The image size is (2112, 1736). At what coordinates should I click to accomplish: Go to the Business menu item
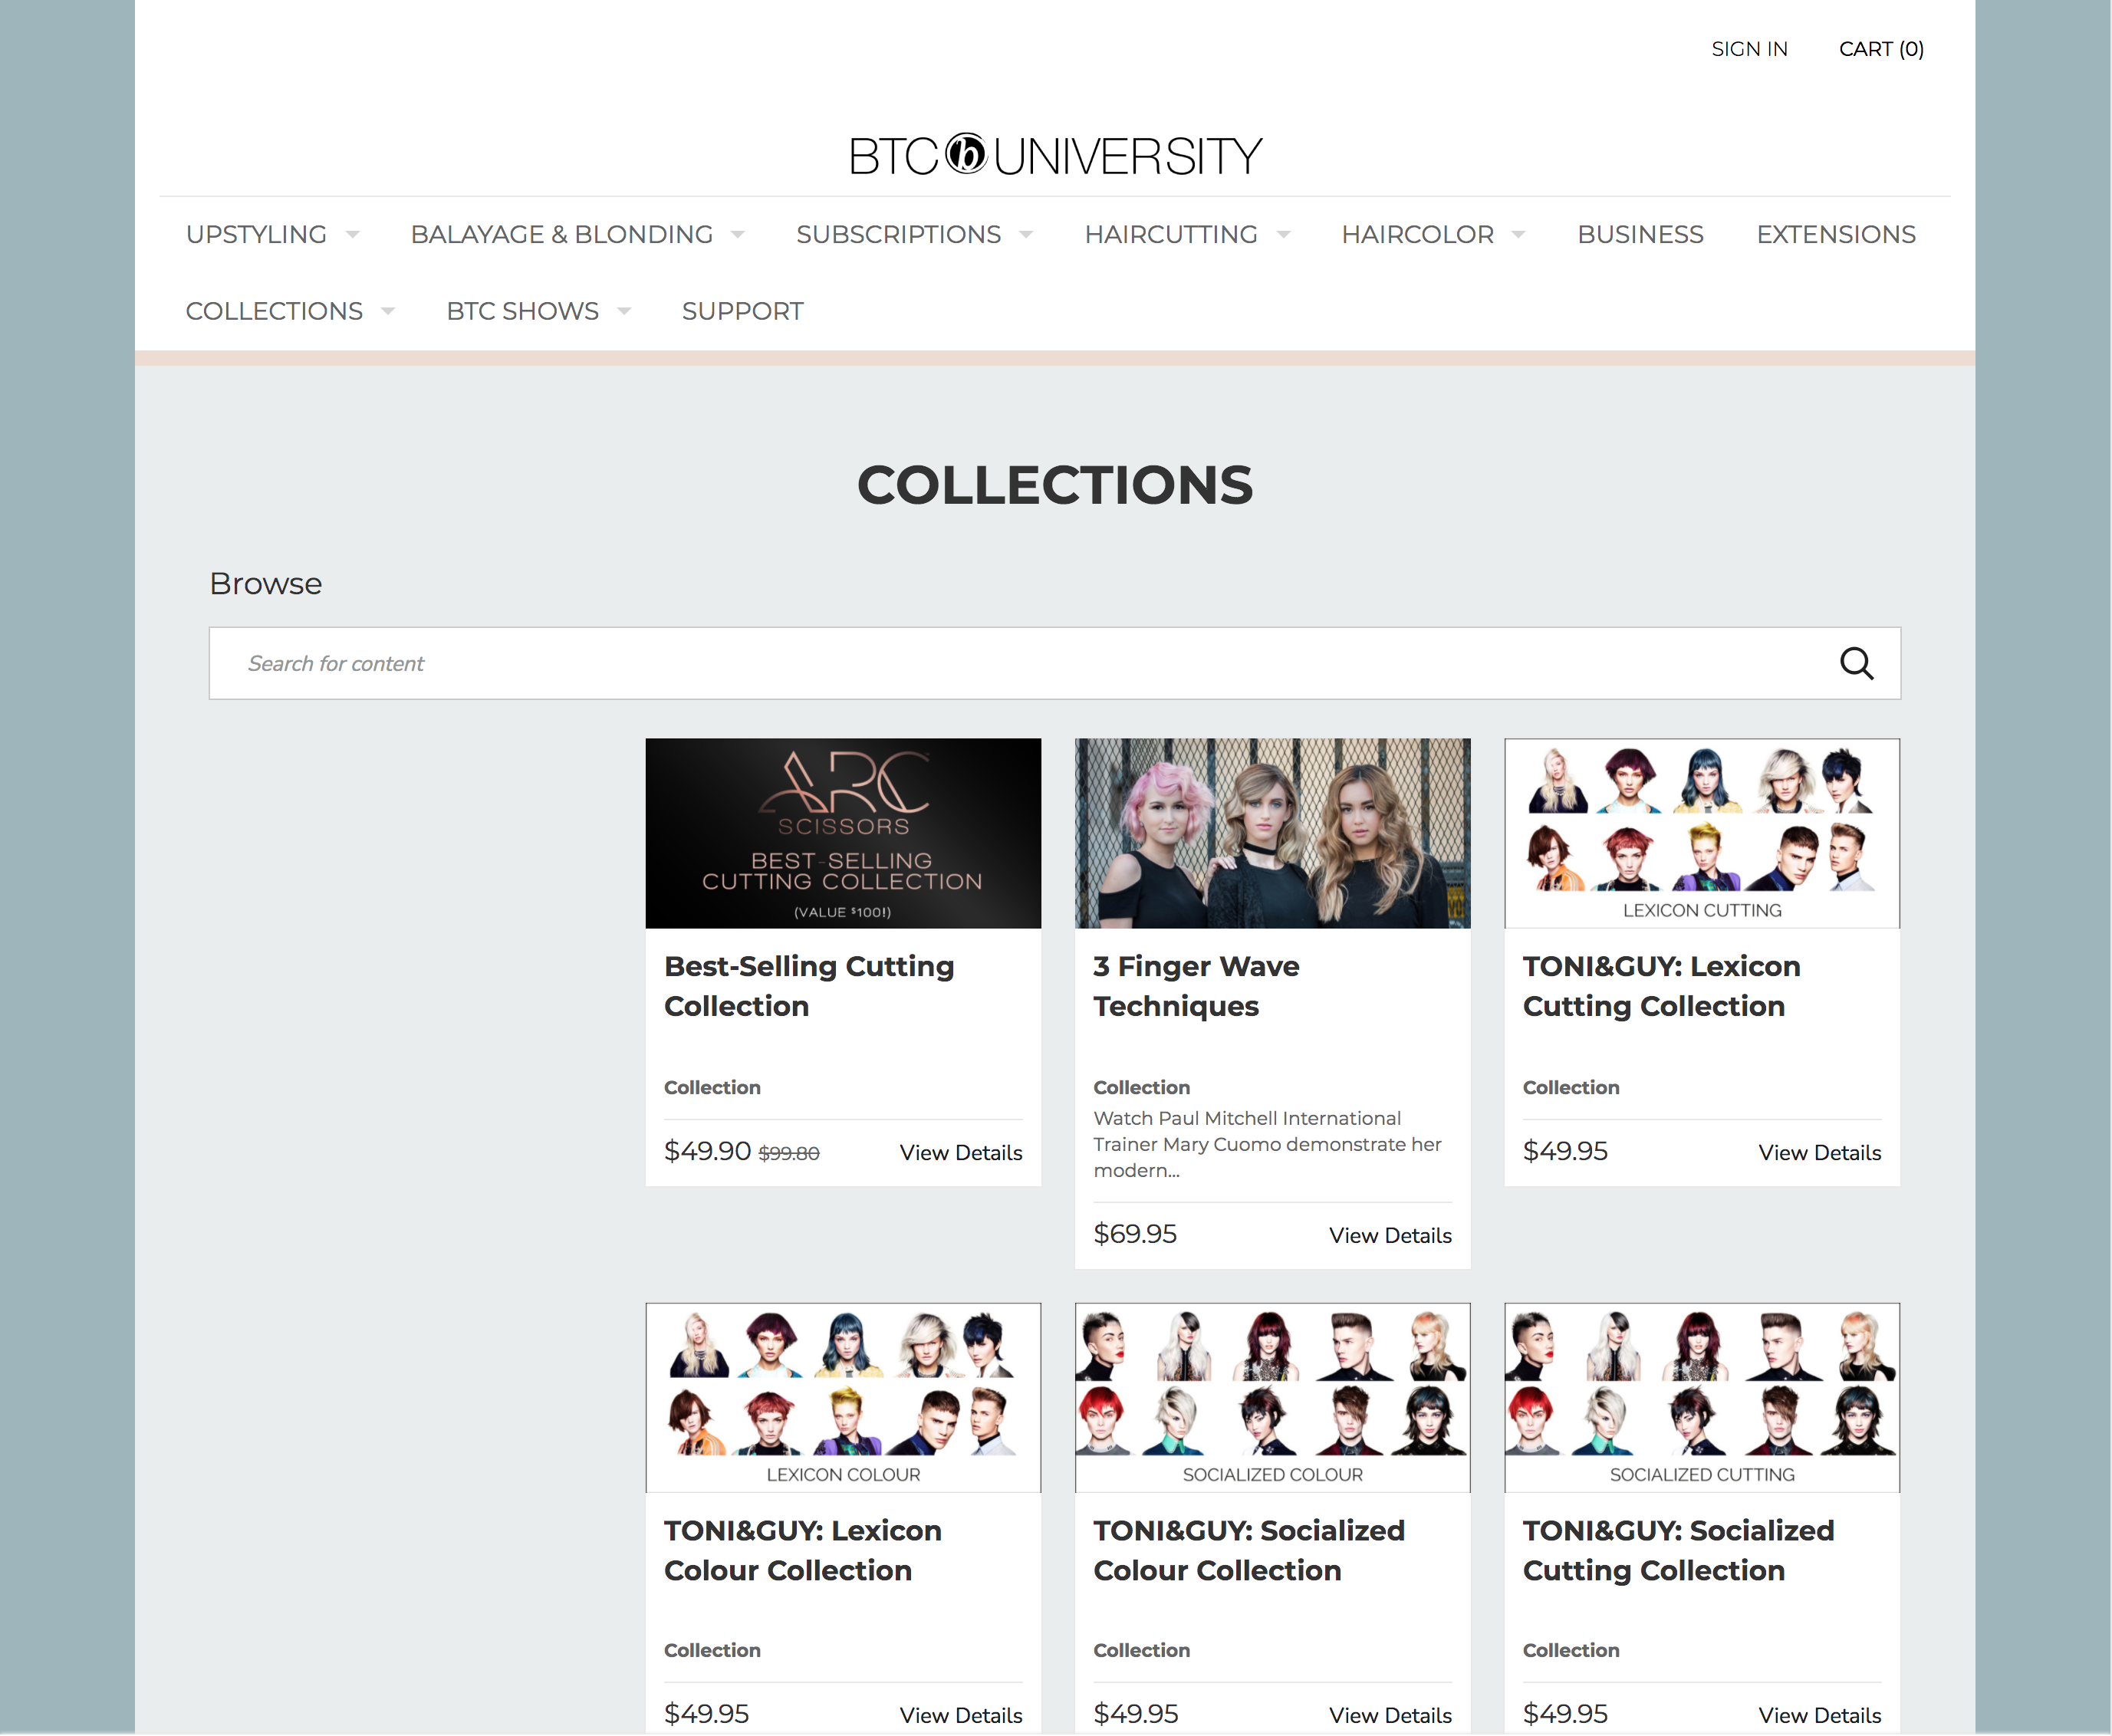pos(1640,234)
